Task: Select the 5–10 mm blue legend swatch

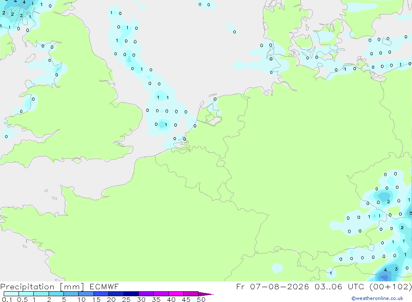Action: (71, 294)
